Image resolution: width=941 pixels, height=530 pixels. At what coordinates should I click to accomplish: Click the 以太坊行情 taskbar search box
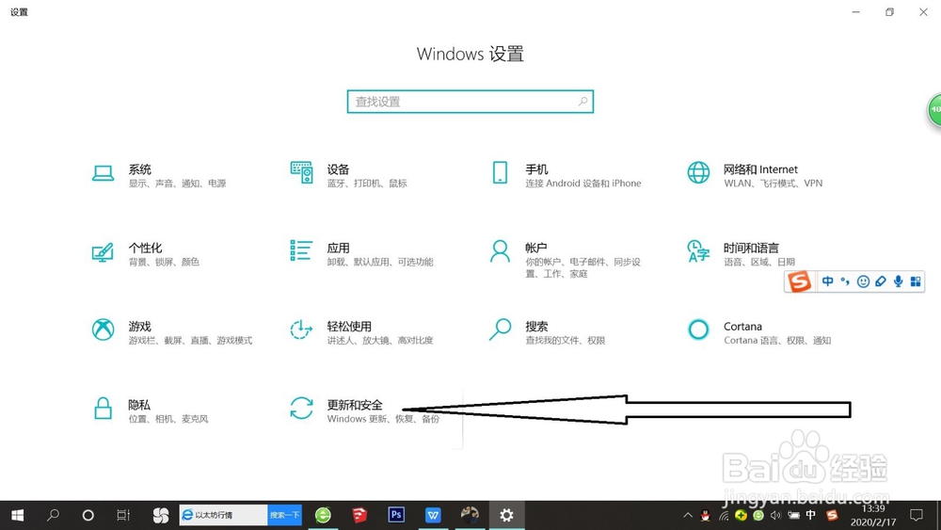pos(223,515)
